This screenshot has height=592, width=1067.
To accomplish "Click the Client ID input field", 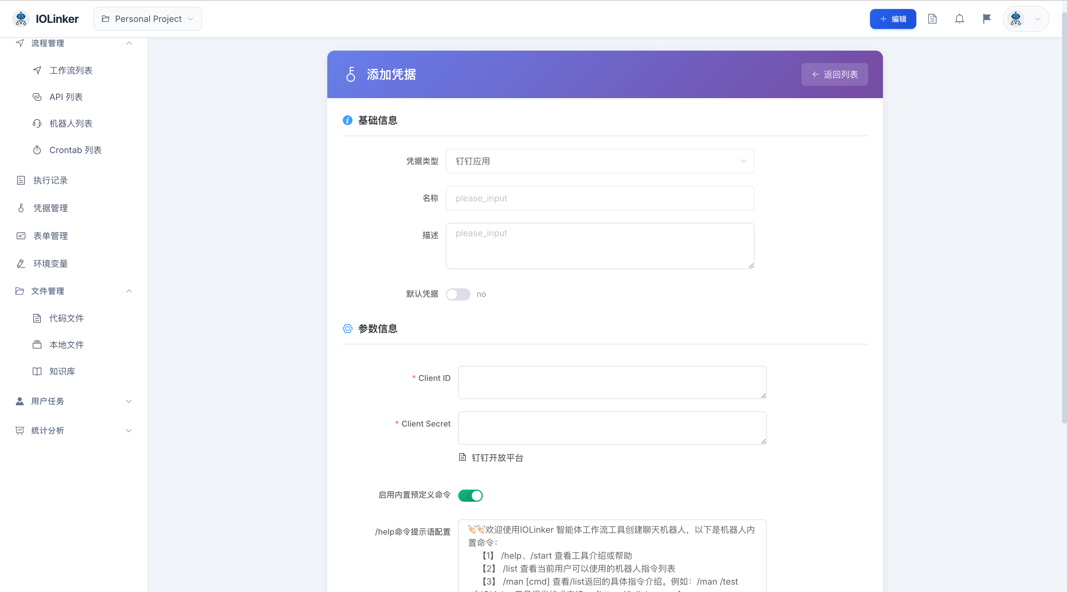I will [612, 382].
